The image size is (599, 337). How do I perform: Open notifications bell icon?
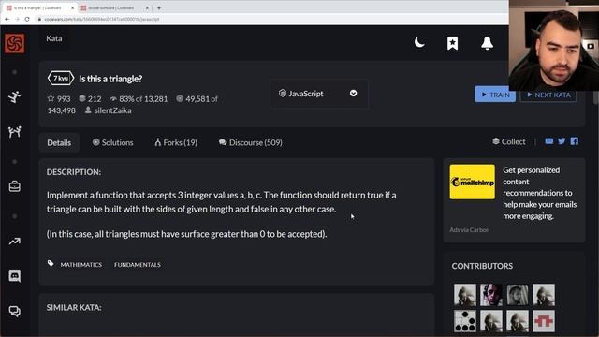coord(487,43)
